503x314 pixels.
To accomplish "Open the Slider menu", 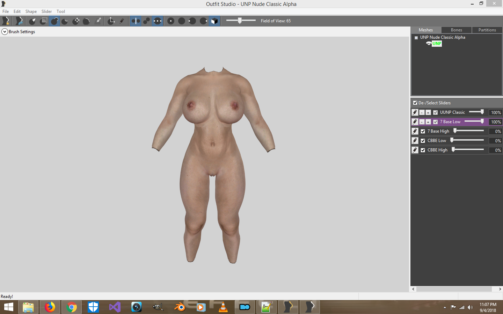I will 46,12.
